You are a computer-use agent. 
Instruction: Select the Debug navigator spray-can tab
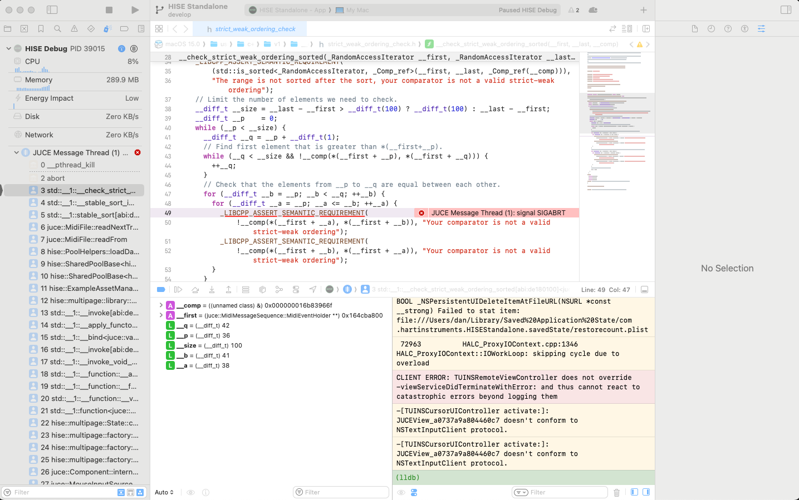[x=108, y=29]
